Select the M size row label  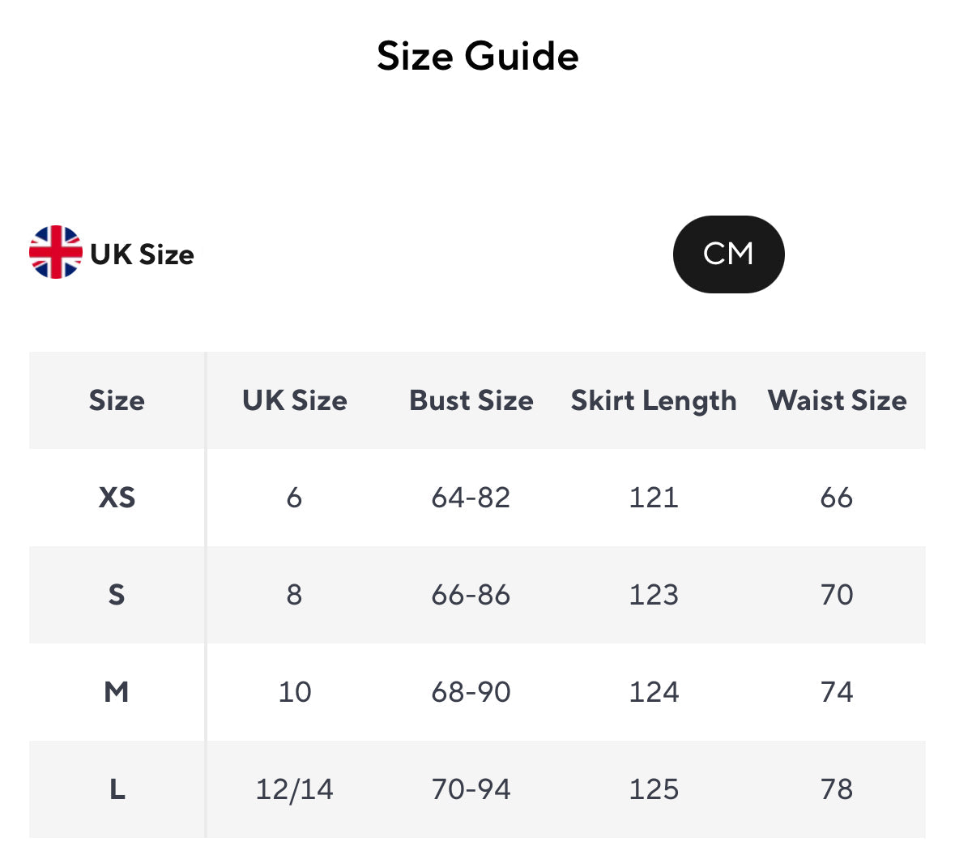pos(117,692)
